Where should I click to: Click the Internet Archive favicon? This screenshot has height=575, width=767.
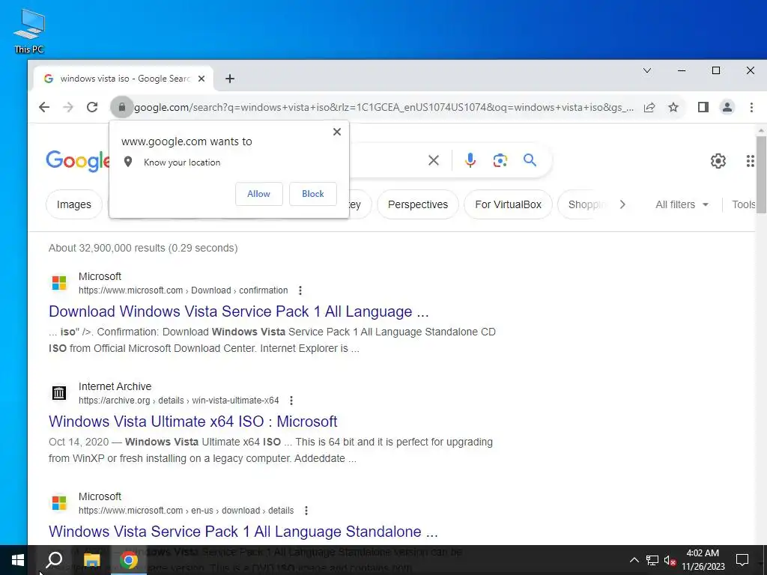pyautogui.click(x=59, y=392)
